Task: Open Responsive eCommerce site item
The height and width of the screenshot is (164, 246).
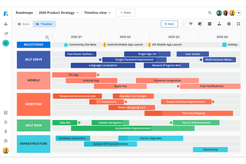Action: 78,96
